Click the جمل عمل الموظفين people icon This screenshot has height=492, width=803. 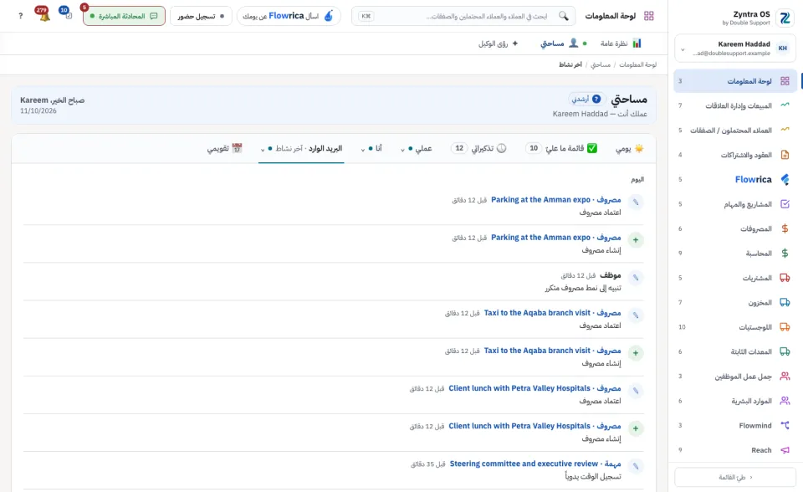pyautogui.click(x=785, y=376)
